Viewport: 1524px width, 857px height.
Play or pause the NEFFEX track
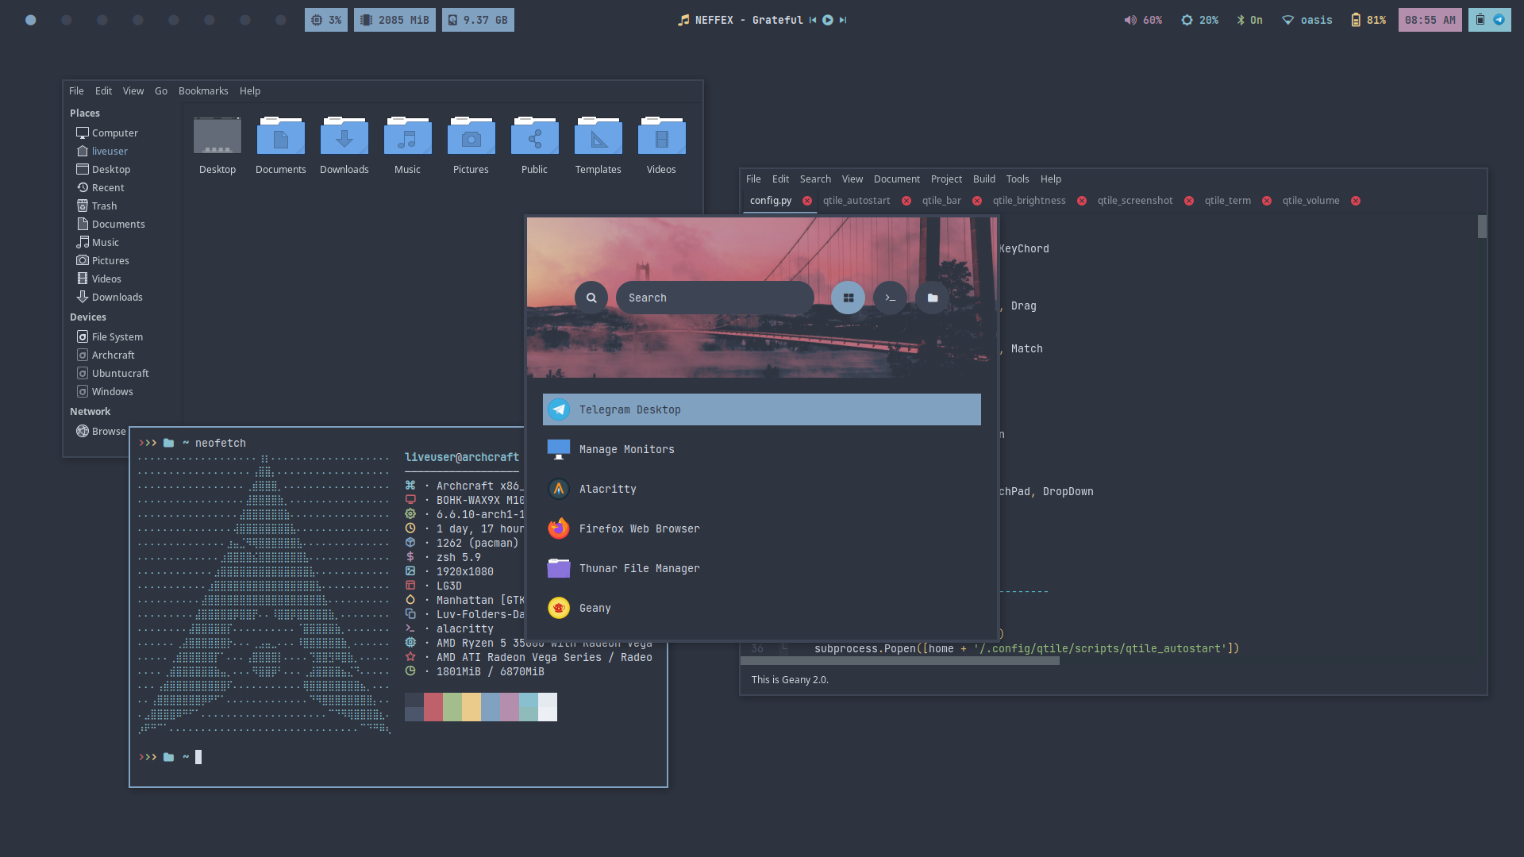click(828, 20)
